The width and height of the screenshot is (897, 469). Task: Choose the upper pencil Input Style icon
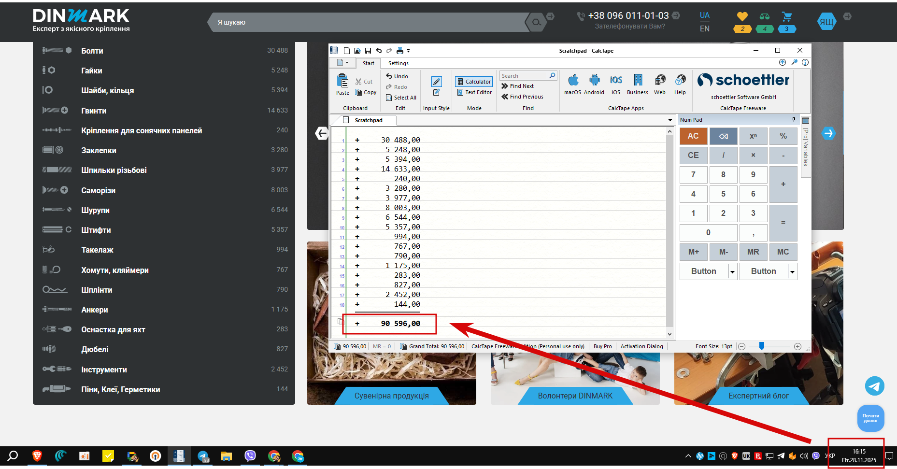coord(437,82)
